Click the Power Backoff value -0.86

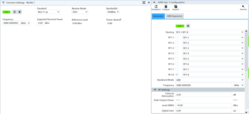coord(110,23)
